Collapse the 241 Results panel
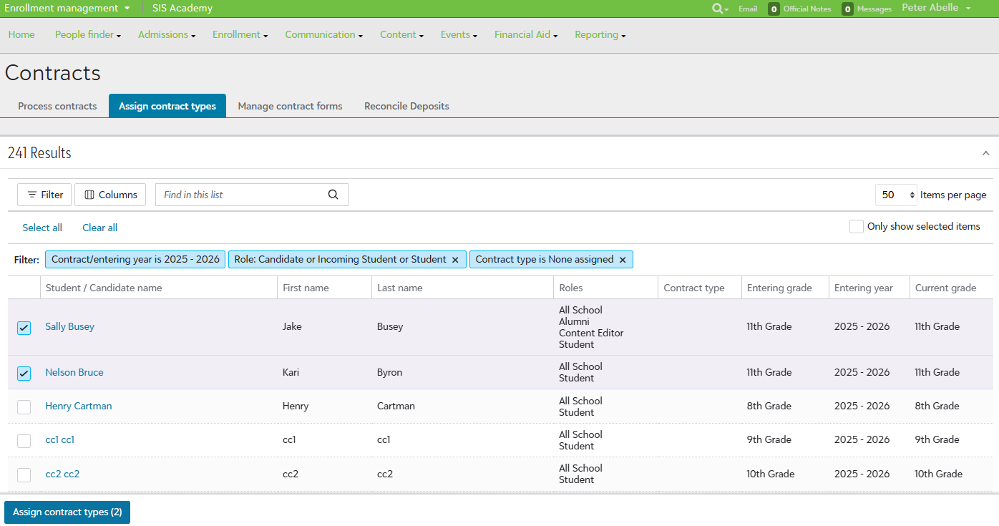The width and height of the screenshot is (999, 526). pos(985,153)
